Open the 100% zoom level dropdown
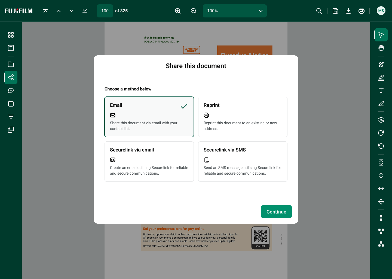Viewport: 392px width, 279px height. pyautogui.click(x=235, y=11)
